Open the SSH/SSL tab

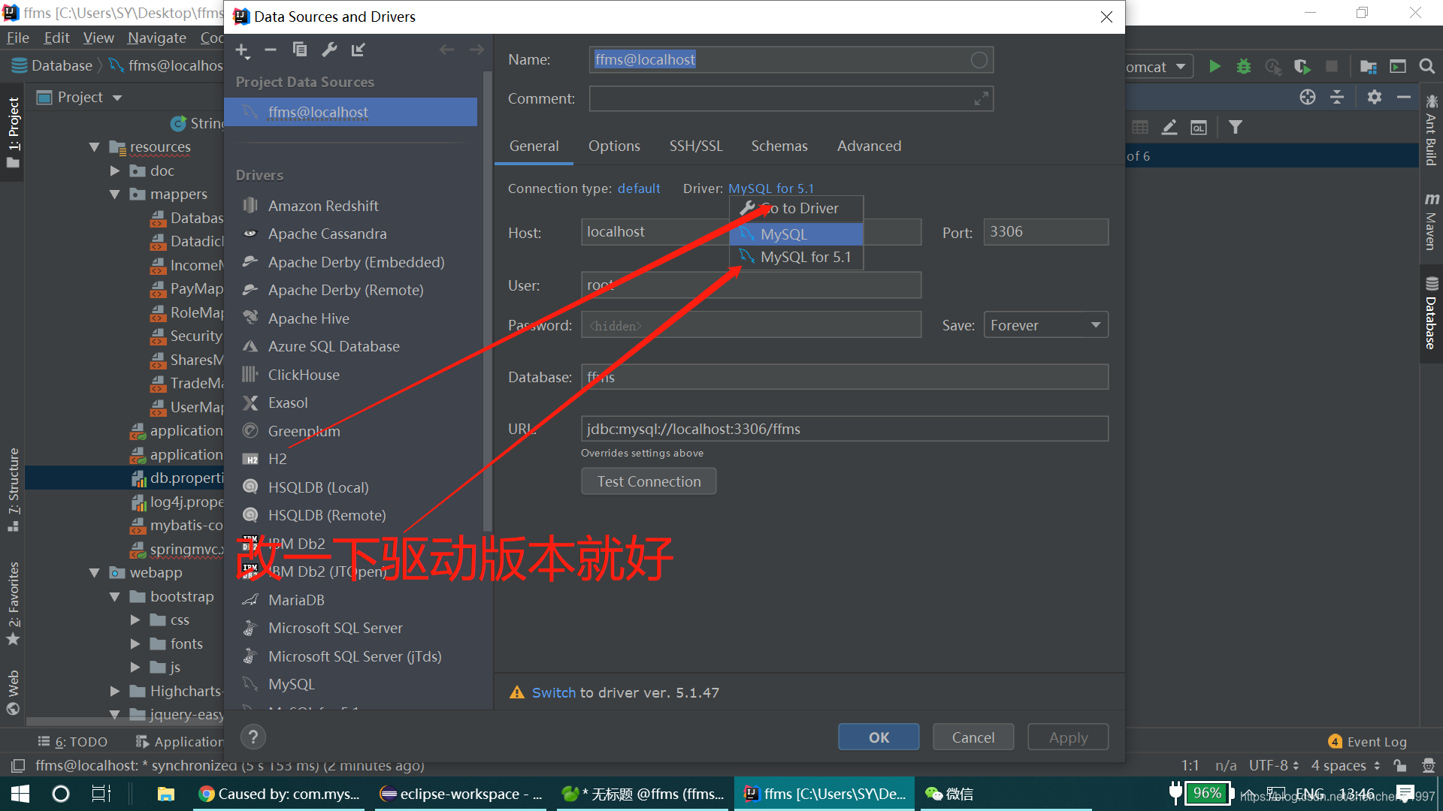tap(696, 146)
